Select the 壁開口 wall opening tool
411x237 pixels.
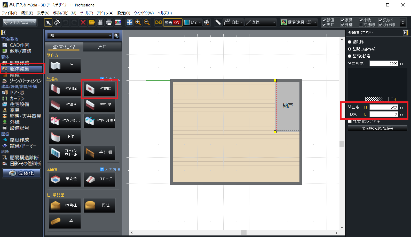[99, 89]
